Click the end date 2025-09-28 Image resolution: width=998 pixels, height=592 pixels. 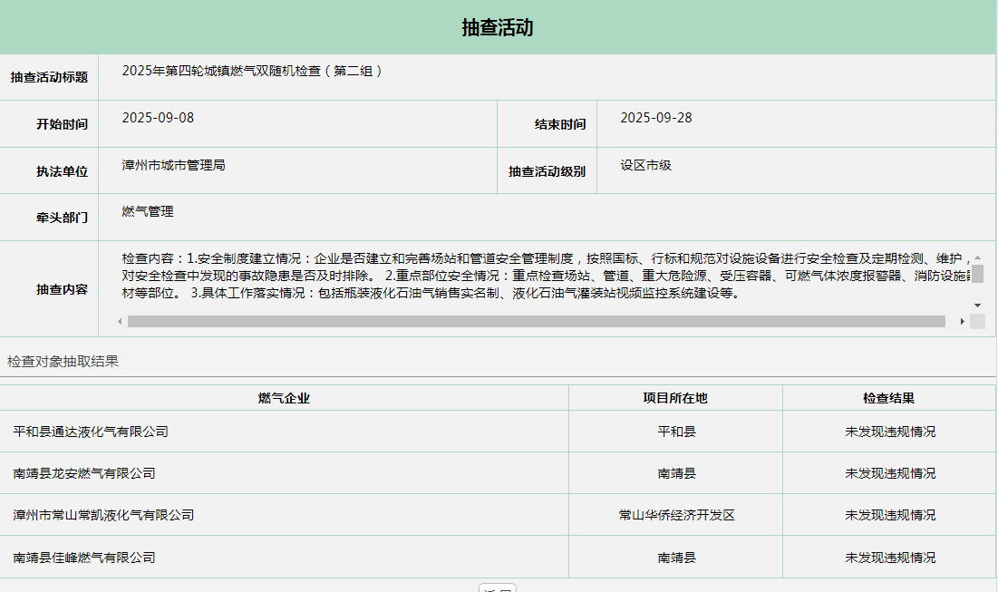655,118
